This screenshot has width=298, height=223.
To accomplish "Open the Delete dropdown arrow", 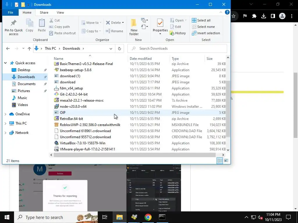I will (123, 23).
